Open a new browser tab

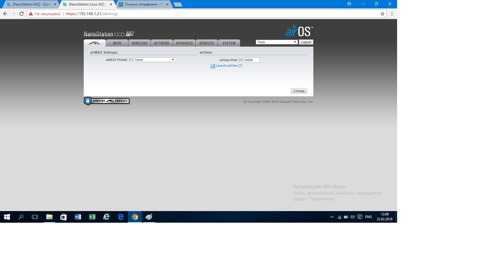pyautogui.click(x=178, y=4)
